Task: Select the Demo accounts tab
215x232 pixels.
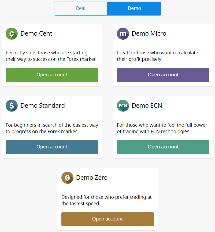Action: 134,9
